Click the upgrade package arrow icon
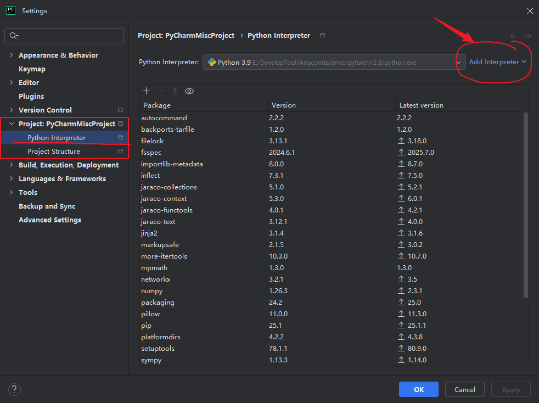The height and width of the screenshot is (403, 539). [175, 91]
